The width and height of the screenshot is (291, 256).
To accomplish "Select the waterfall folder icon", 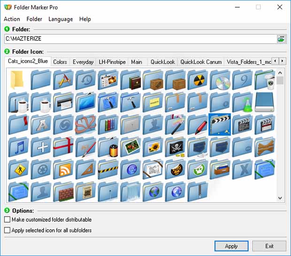I will pyautogui.click(x=130, y=192).
